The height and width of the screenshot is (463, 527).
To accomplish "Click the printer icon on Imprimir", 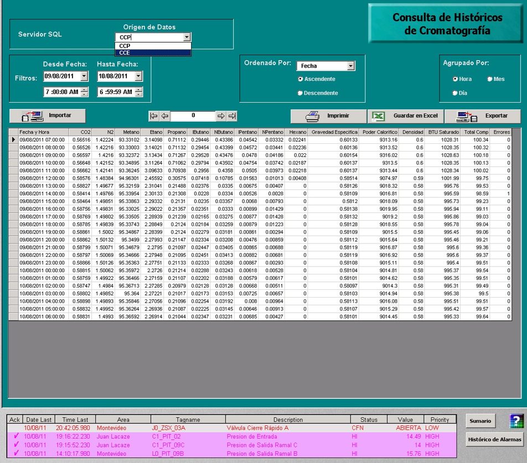I will tap(312, 116).
